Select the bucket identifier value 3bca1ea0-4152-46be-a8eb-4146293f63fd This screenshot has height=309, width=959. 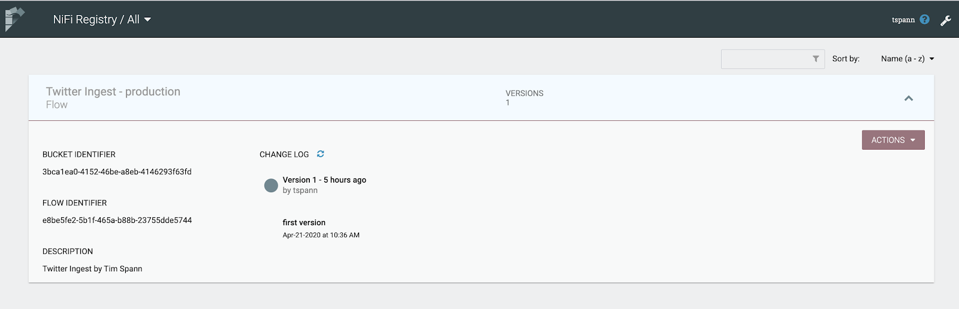coord(117,172)
